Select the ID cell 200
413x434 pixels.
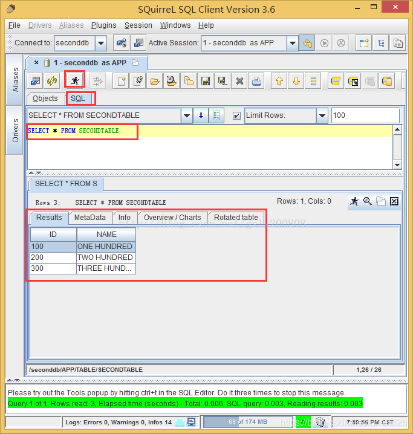tap(53, 257)
